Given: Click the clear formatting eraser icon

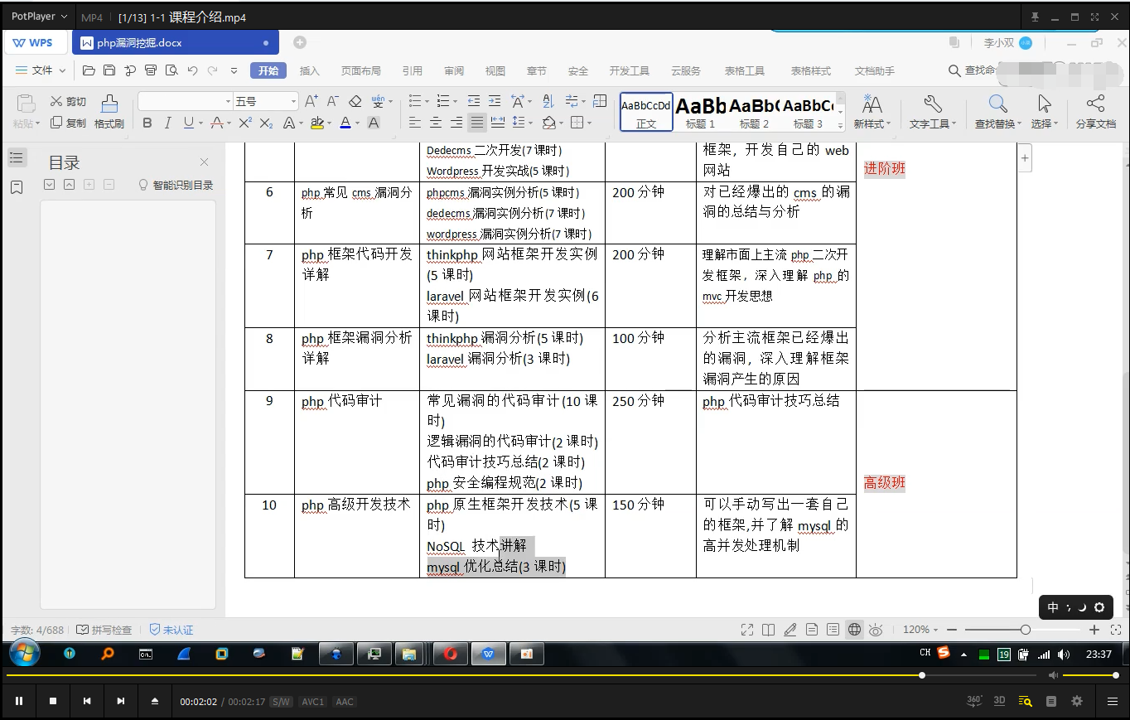Looking at the screenshot, I should [355, 101].
